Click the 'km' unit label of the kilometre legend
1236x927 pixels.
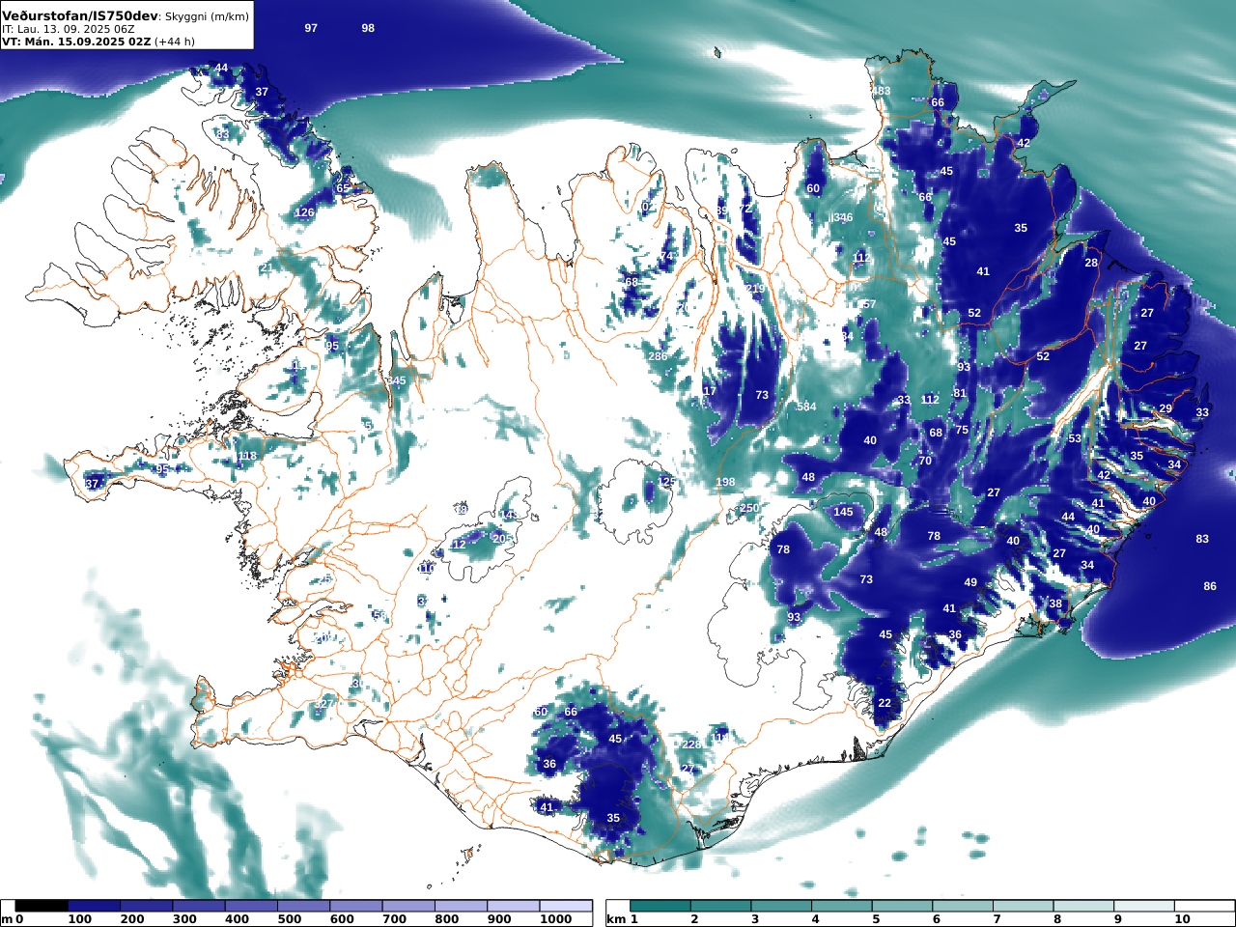(x=615, y=919)
